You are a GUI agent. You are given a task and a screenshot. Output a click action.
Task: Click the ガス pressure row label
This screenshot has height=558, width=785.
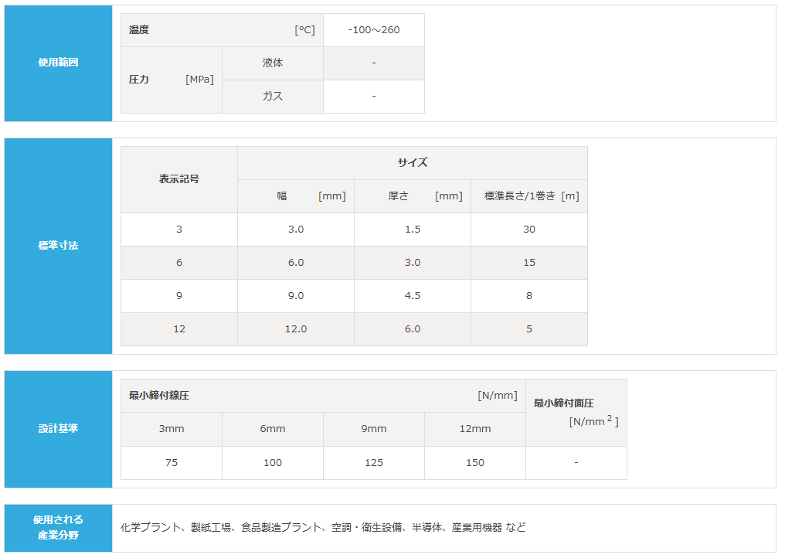(273, 97)
